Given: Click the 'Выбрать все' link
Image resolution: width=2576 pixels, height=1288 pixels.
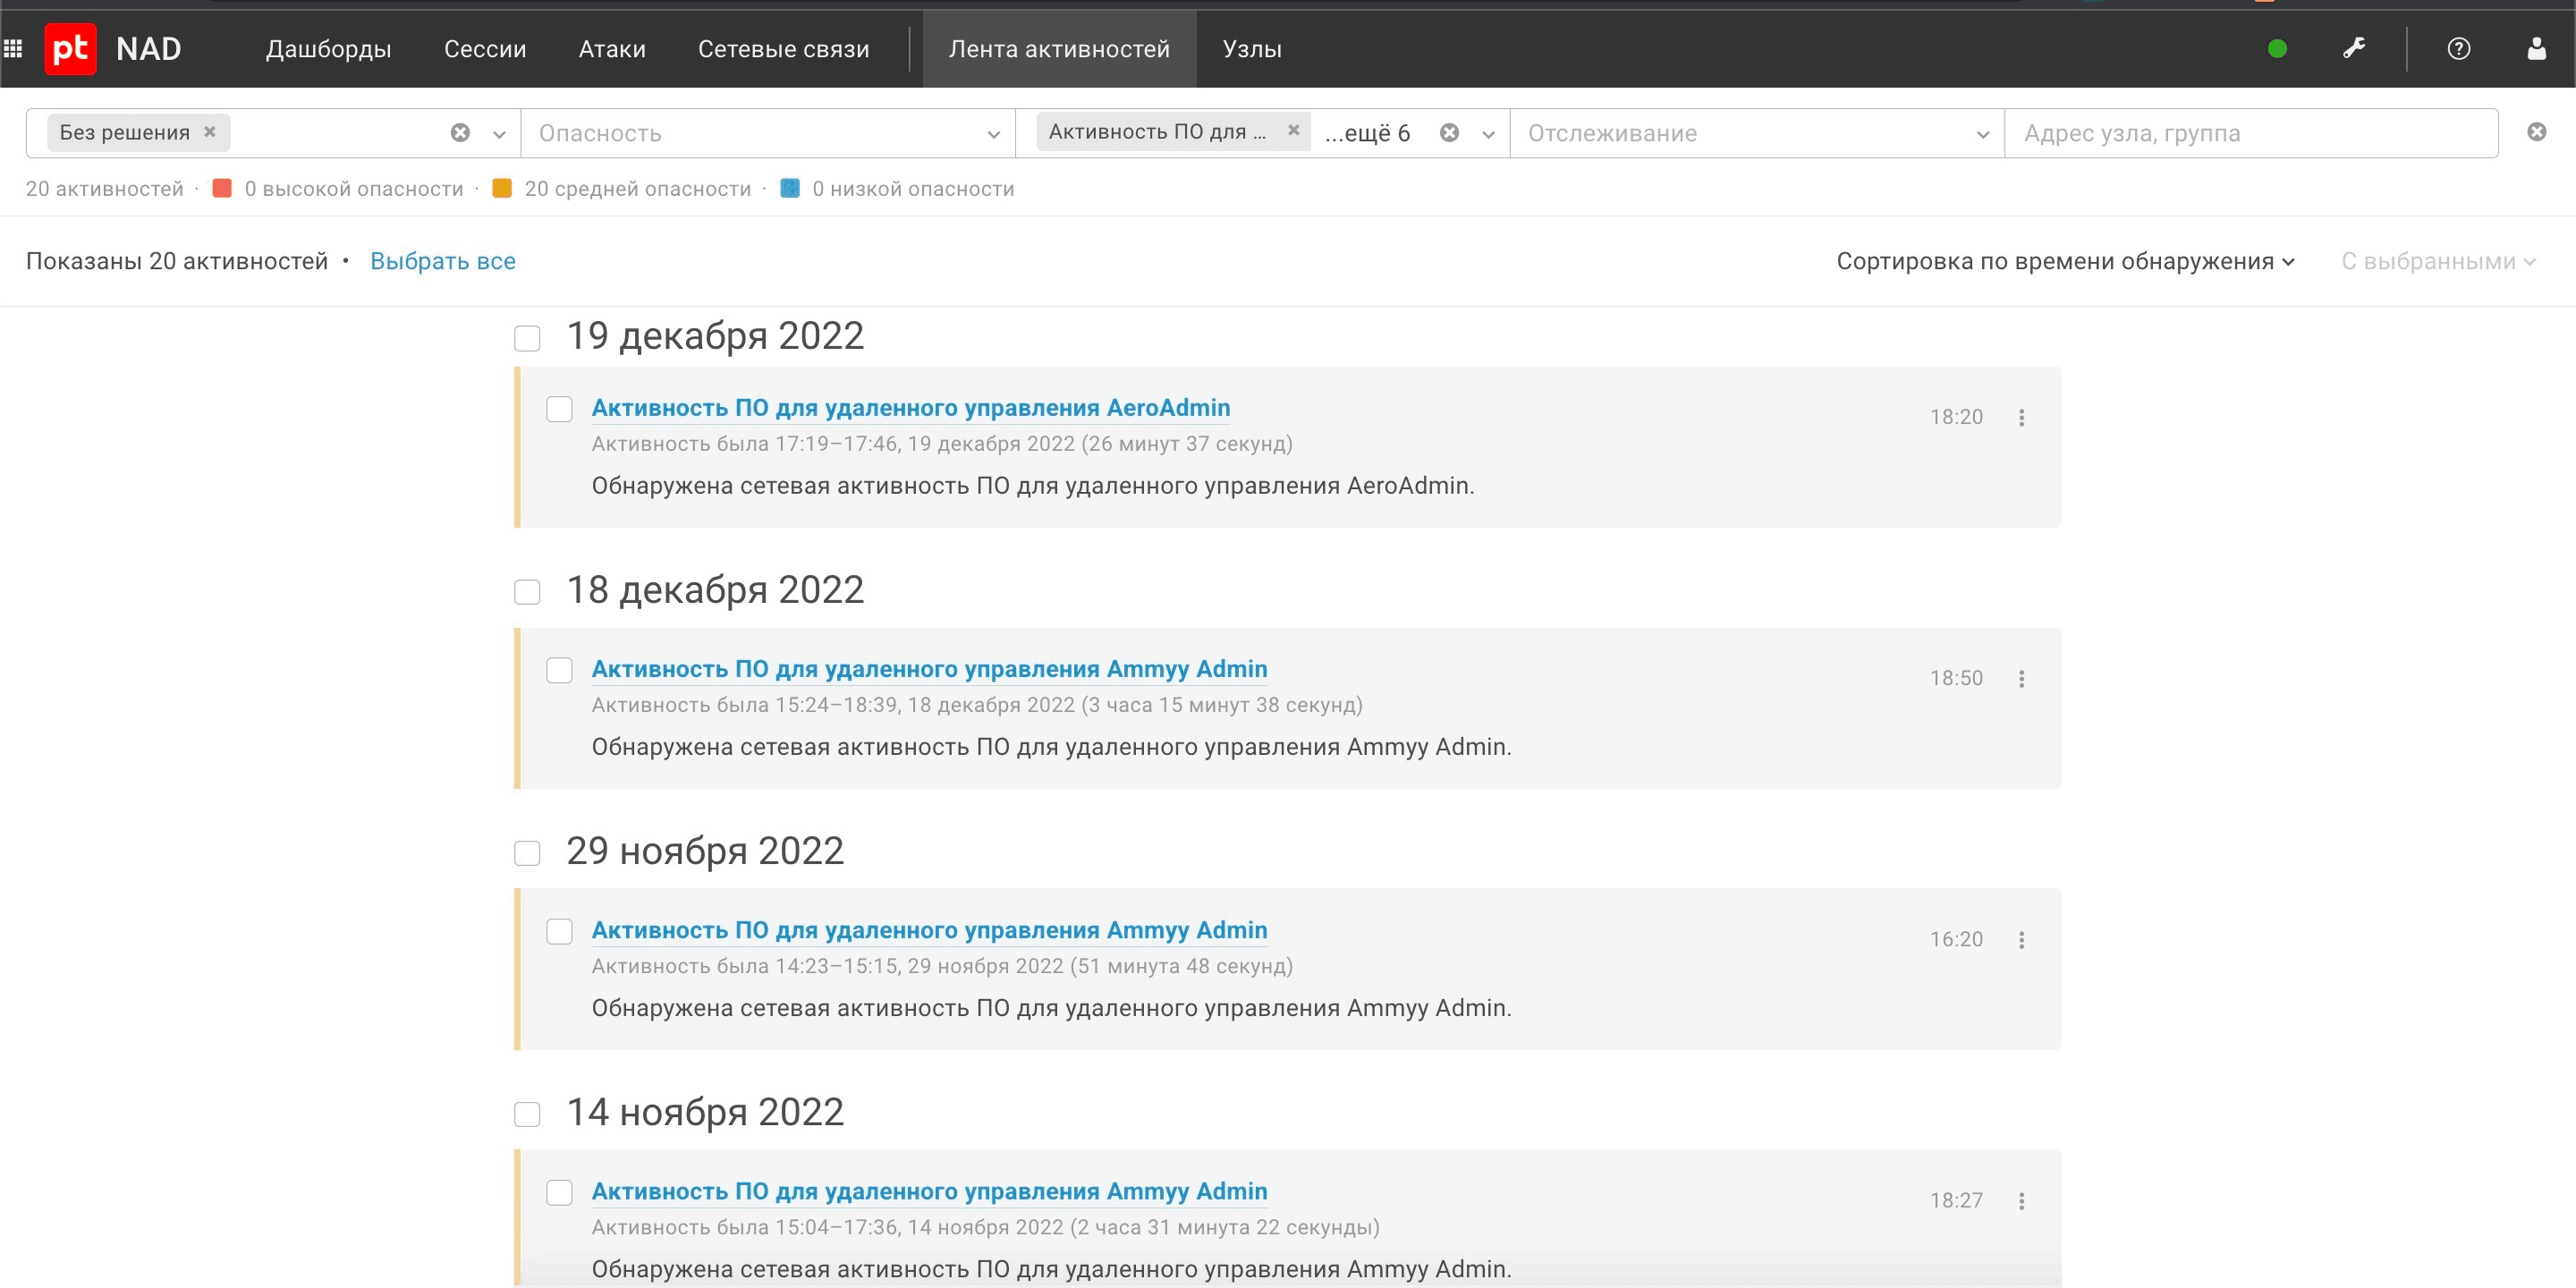Looking at the screenshot, I should tap(443, 262).
